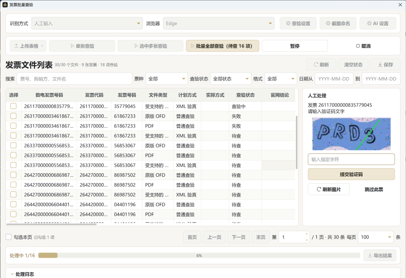Click the table vertical scrollbar
Image resolution: width=406 pixels, height=278 pixels.
click(297, 143)
